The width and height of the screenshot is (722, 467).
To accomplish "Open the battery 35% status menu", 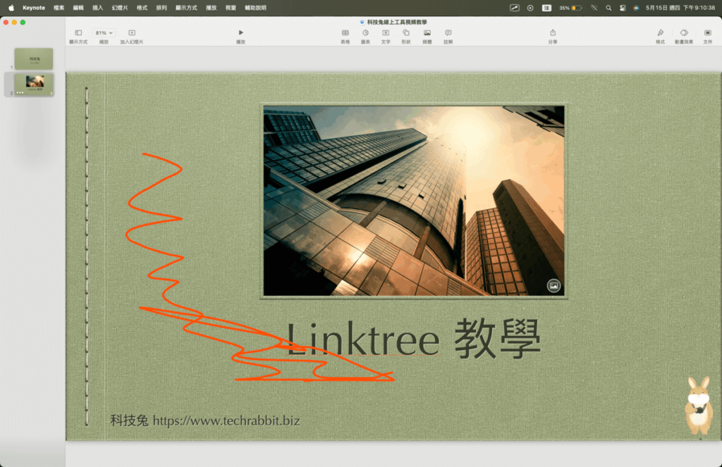I will [570, 8].
